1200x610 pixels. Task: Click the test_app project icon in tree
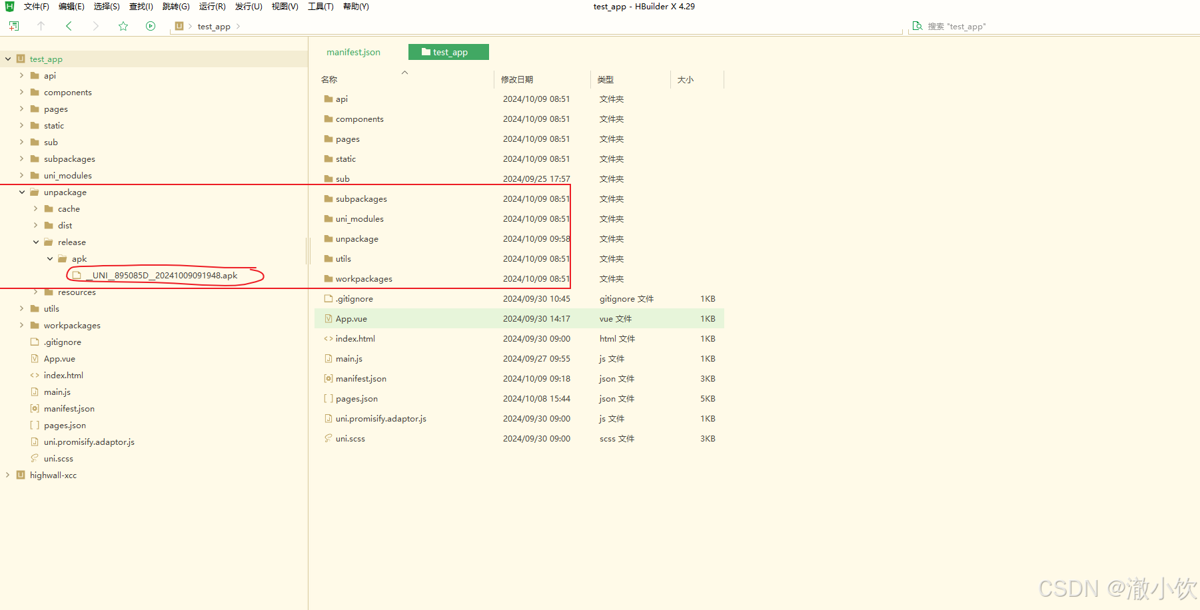(x=21, y=59)
